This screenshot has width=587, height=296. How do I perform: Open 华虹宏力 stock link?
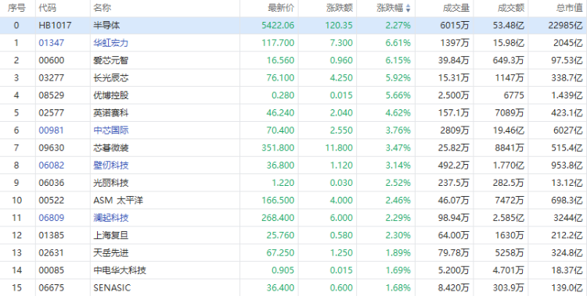[111, 43]
